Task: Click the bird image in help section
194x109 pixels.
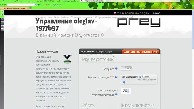Action: [67, 59]
